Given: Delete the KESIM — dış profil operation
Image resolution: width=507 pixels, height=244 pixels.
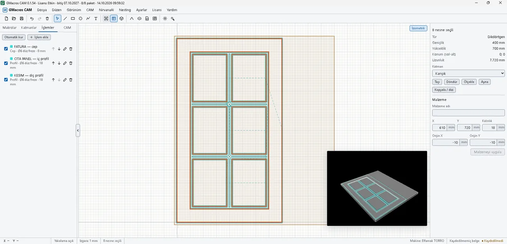Looking at the screenshot, I should coord(71,80).
